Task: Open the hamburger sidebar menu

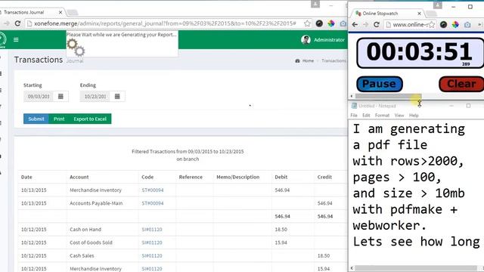Action: tap(16, 40)
